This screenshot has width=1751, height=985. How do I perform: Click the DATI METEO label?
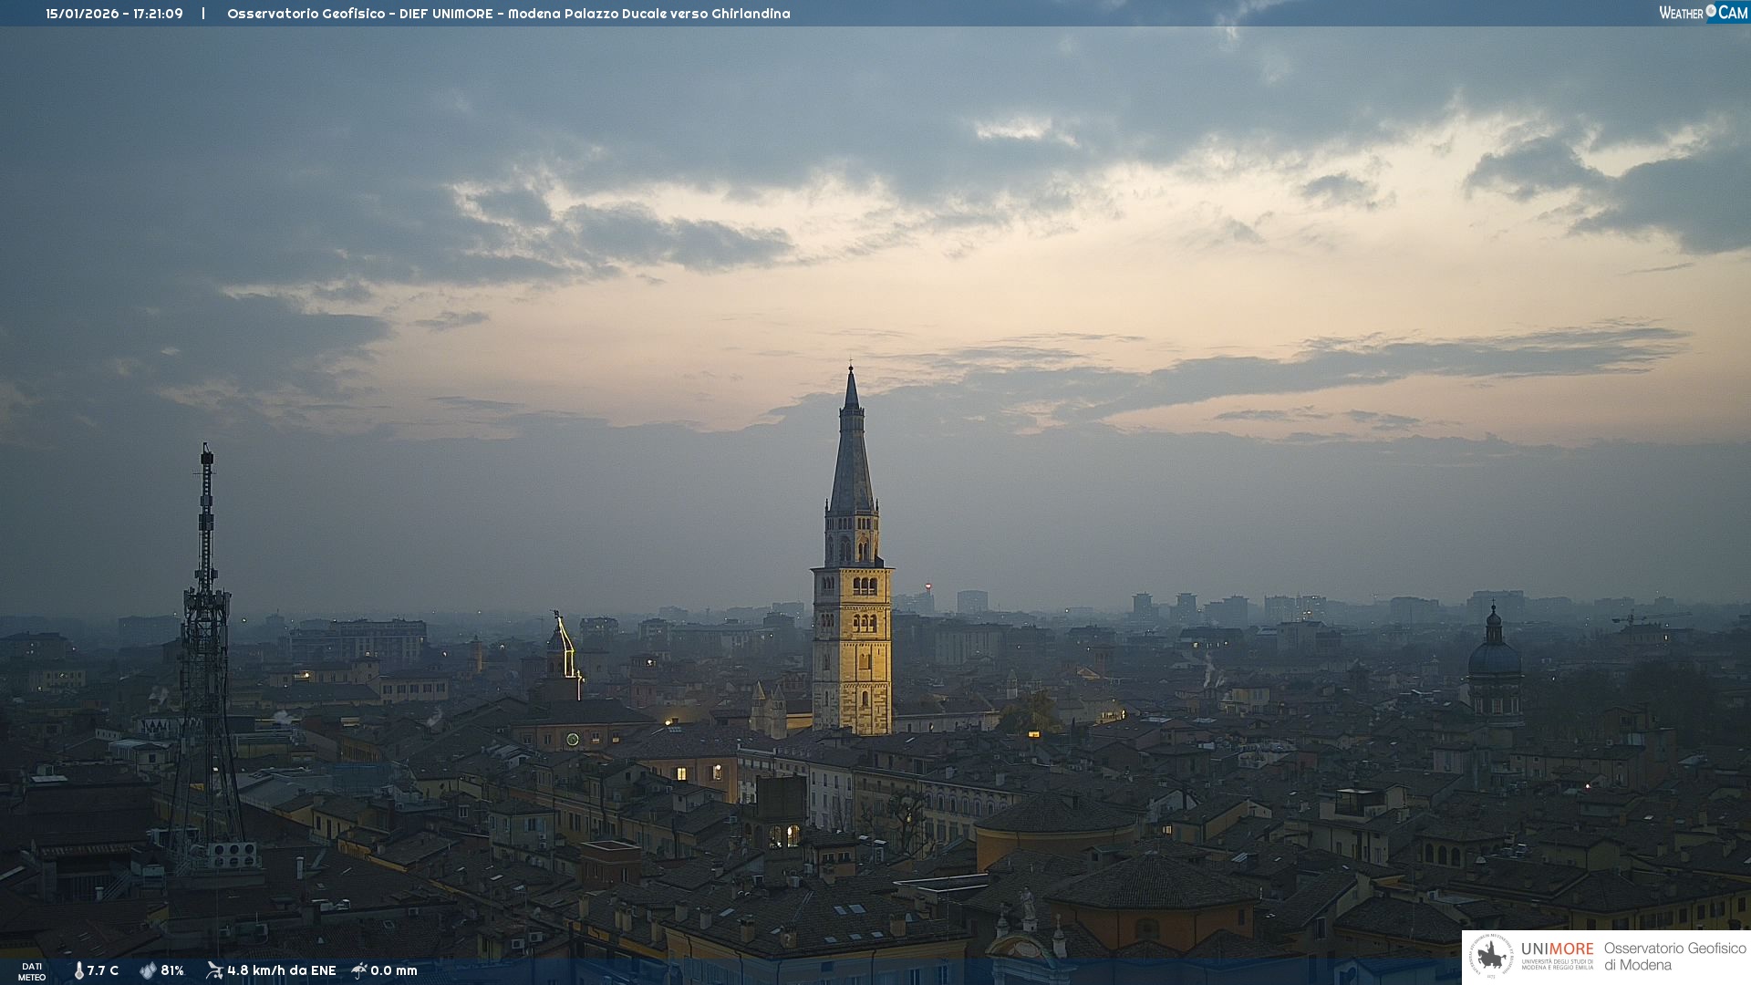(32, 972)
